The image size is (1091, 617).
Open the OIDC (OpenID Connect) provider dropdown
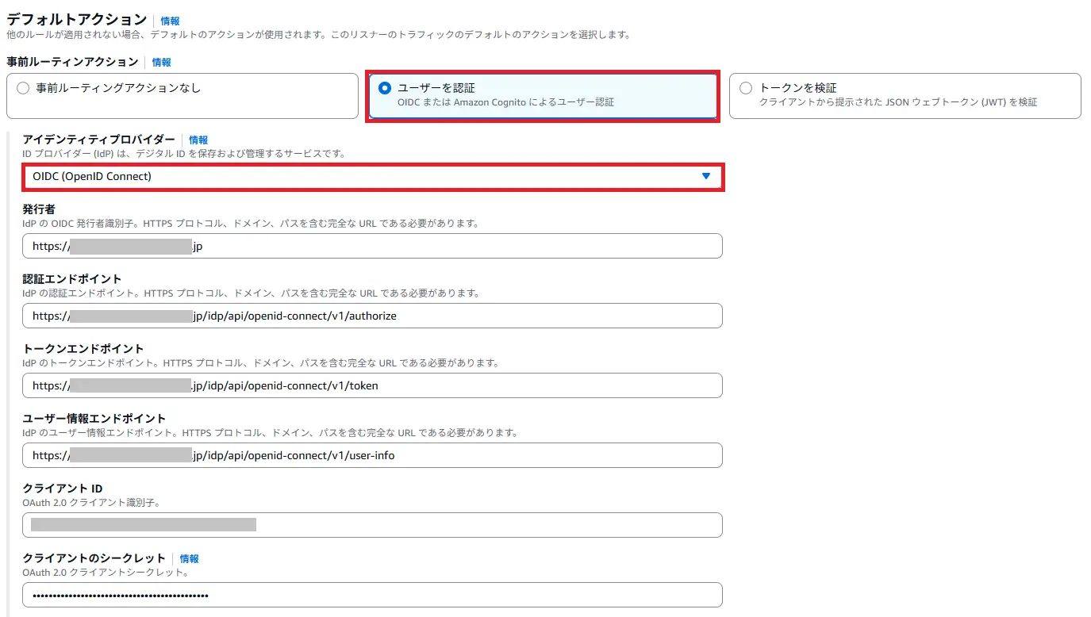pos(371,176)
